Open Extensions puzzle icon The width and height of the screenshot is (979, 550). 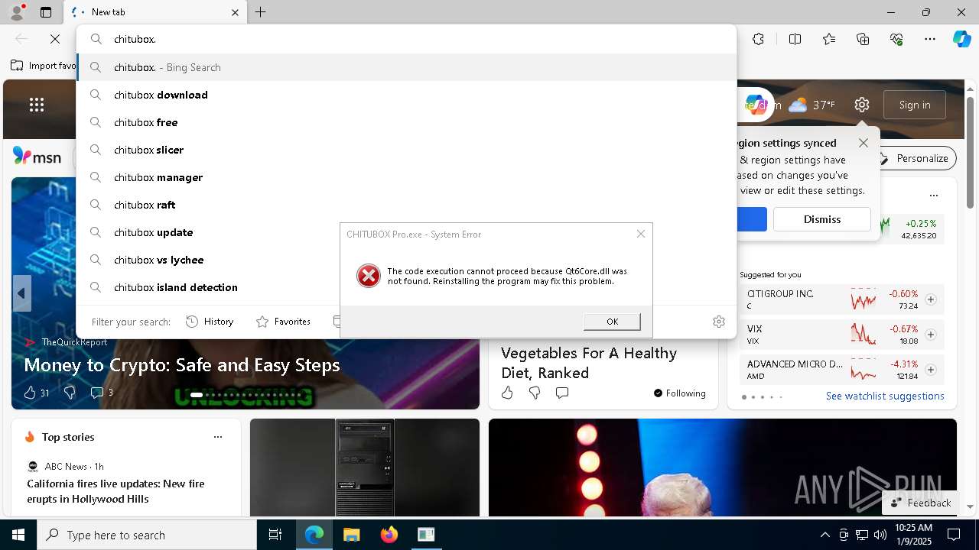pyautogui.click(x=758, y=39)
